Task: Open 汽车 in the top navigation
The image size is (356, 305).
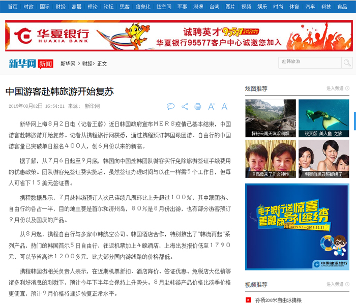Action: [310, 7]
